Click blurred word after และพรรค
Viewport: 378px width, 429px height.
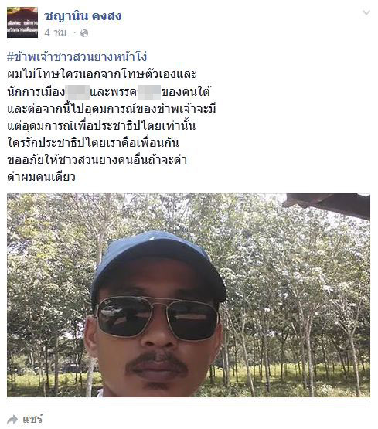[149, 92]
